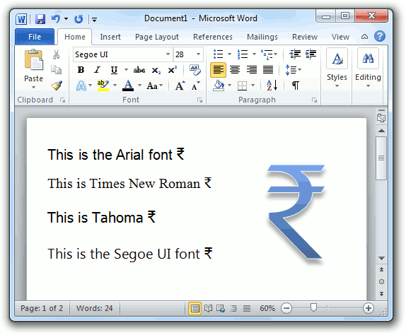Expand the Font dialog launcher
The width and height of the screenshot is (406, 335).
[x=199, y=100]
